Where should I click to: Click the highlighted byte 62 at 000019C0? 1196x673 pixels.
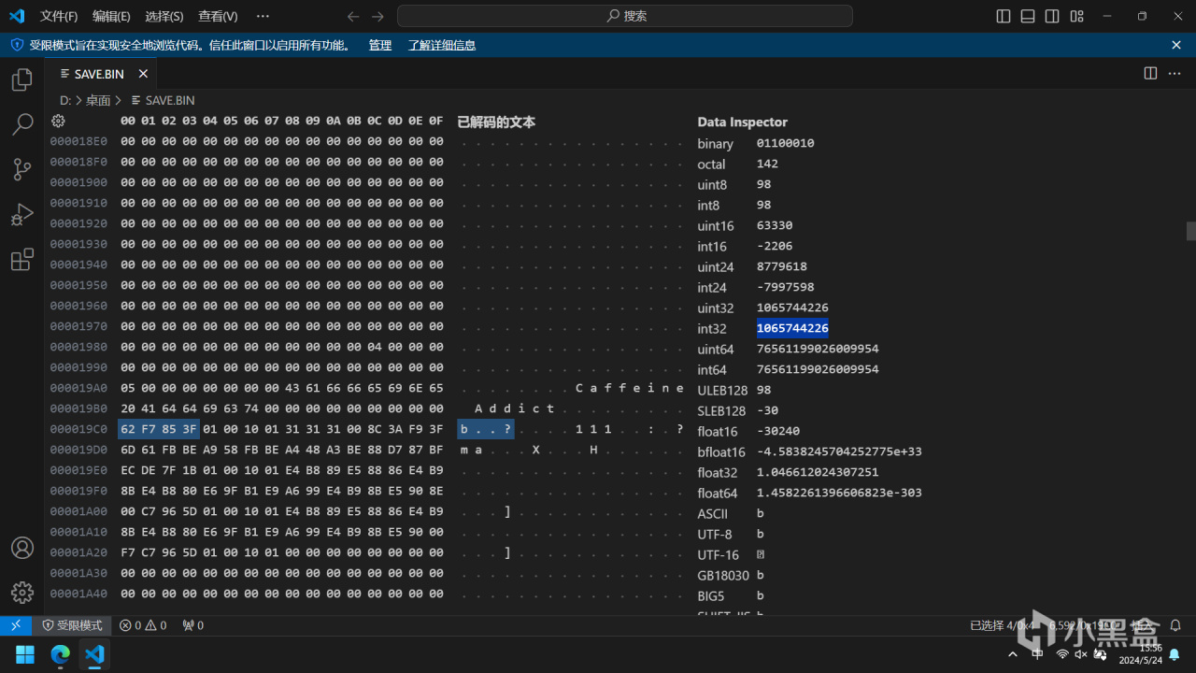pos(128,429)
